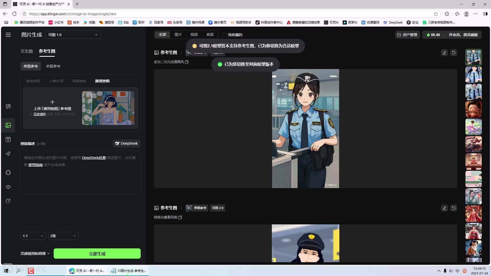Filter results by 视频 tab
The height and width of the screenshot is (276, 491).
(194, 34)
